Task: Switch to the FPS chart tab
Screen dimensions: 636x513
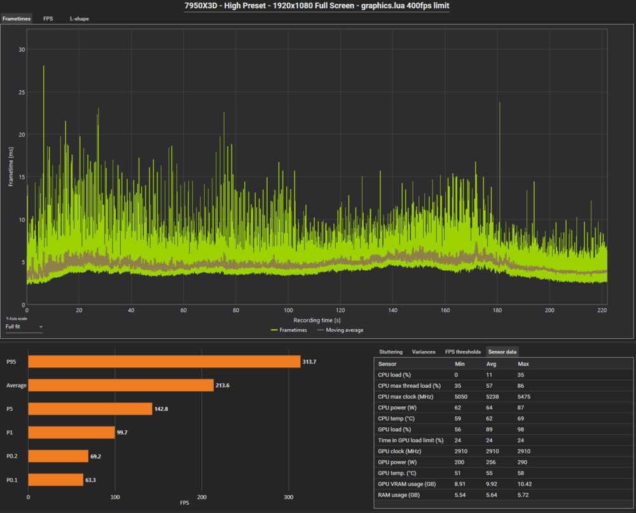Action: (48, 18)
